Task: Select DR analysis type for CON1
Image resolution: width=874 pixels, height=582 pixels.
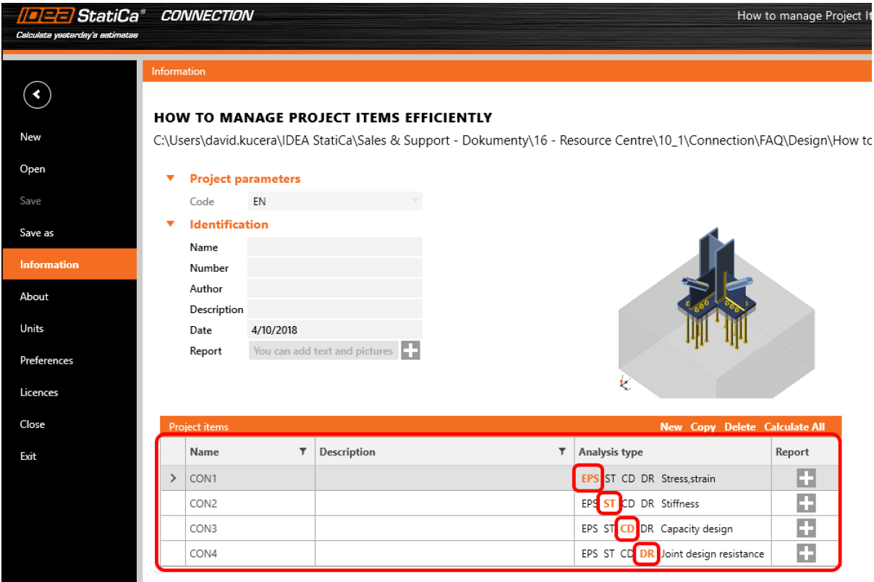Action: (x=648, y=478)
